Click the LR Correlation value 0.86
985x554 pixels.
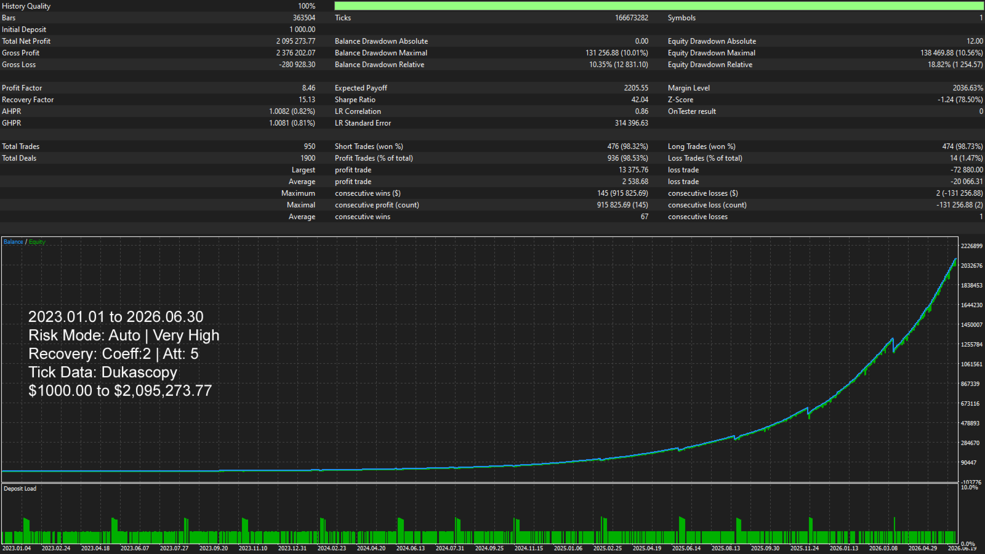click(x=641, y=111)
